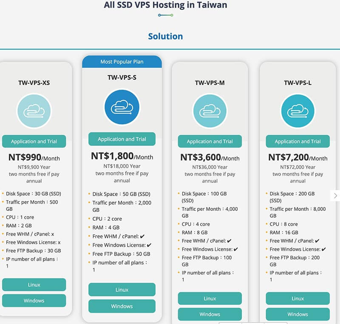Pick Linux for the TW-VPS-M plan

(x=210, y=298)
